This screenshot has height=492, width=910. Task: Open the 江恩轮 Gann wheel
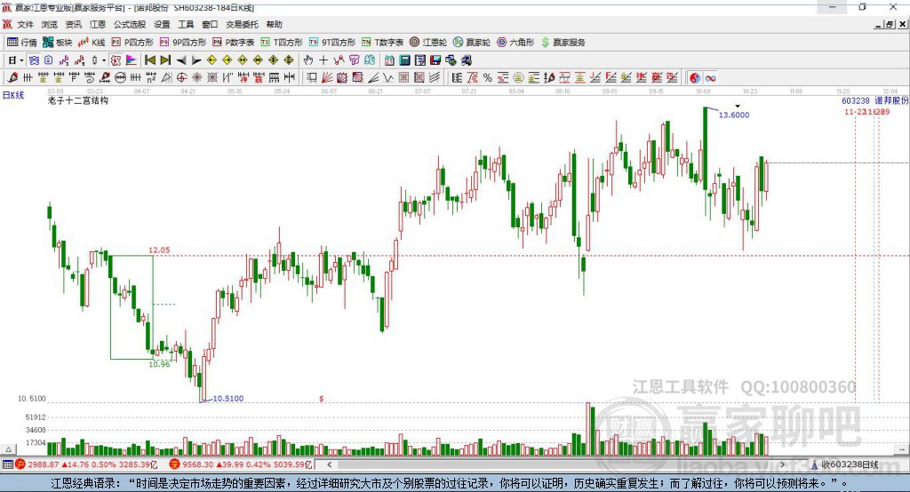point(428,43)
